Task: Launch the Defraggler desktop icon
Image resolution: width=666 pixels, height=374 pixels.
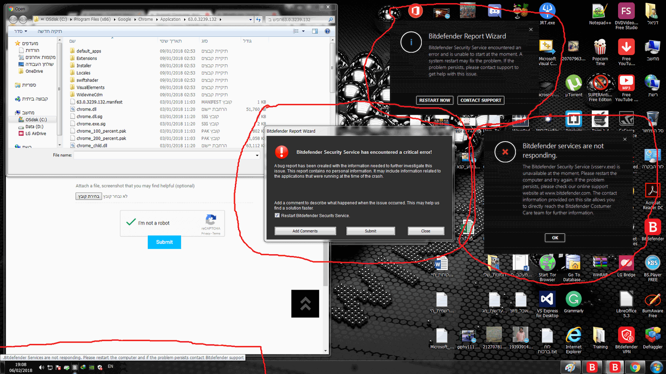Action: click(653, 338)
